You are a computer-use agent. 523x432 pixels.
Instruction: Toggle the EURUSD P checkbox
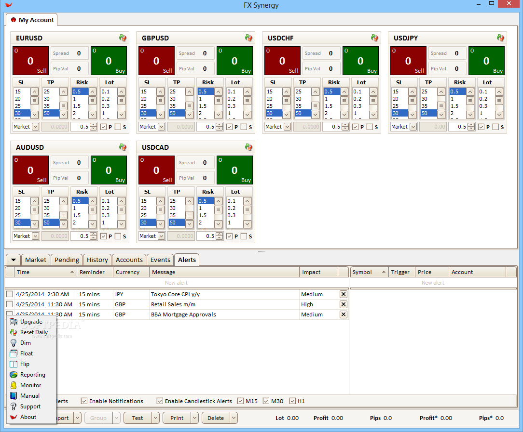103,127
